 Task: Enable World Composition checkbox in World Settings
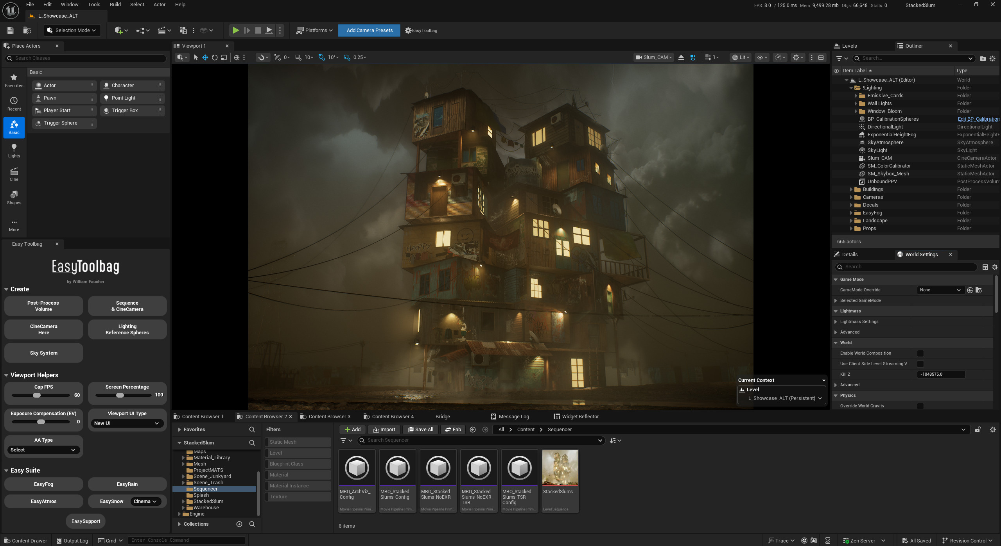(921, 353)
